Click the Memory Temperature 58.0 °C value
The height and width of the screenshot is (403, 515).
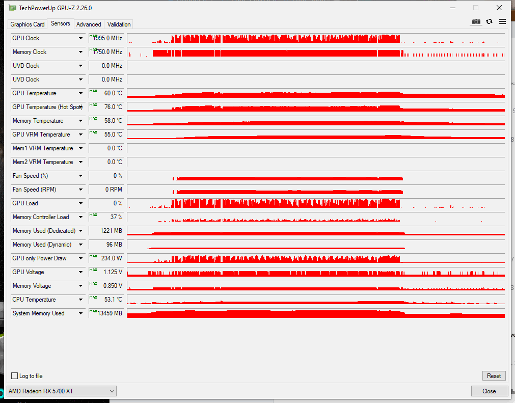106,121
